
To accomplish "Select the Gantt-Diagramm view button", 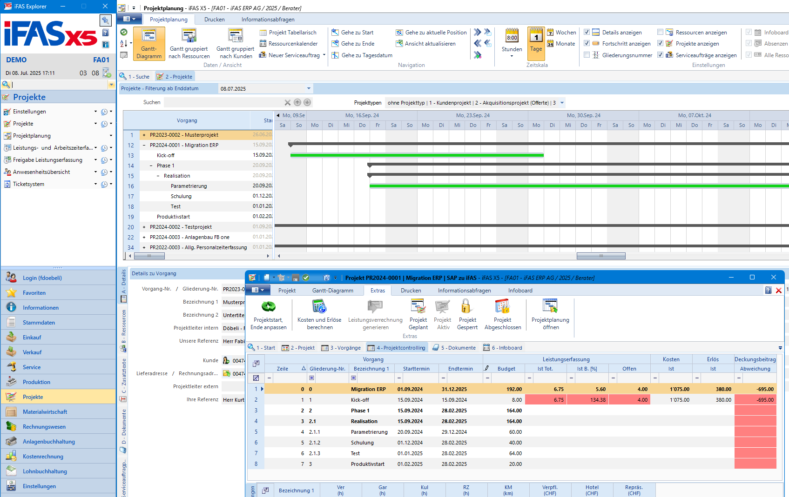I will (149, 44).
